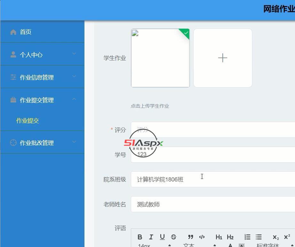Expand the 作业信息管理 menu chevron
Image resolution: width=295 pixels, height=247 pixels.
(74, 76)
